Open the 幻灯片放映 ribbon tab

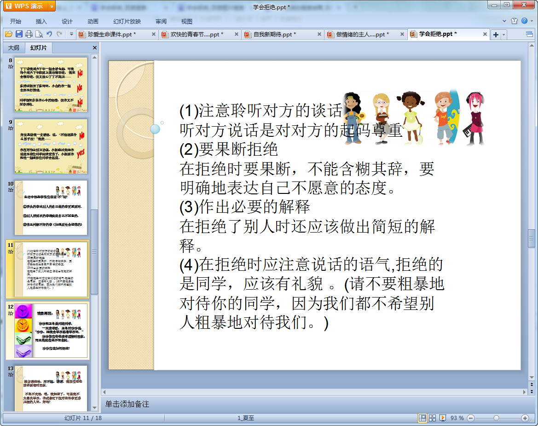point(127,21)
